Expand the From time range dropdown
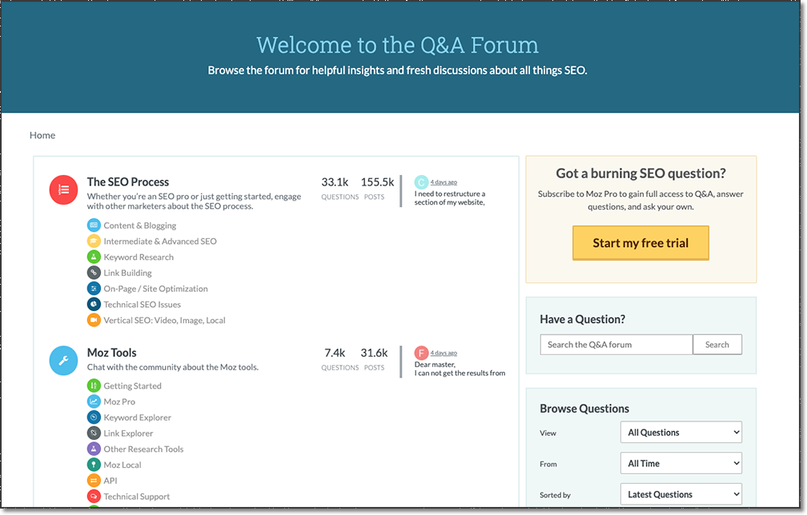The height and width of the screenshot is (515, 807). click(681, 463)
